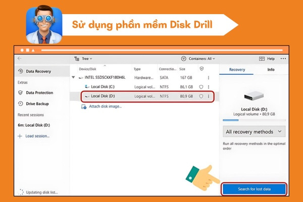Sort by Type column header

(x=137, y=69)
